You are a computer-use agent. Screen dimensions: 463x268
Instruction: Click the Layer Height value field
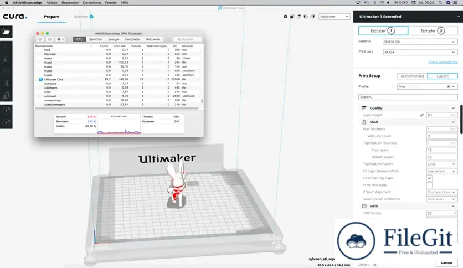pos(442,115)
